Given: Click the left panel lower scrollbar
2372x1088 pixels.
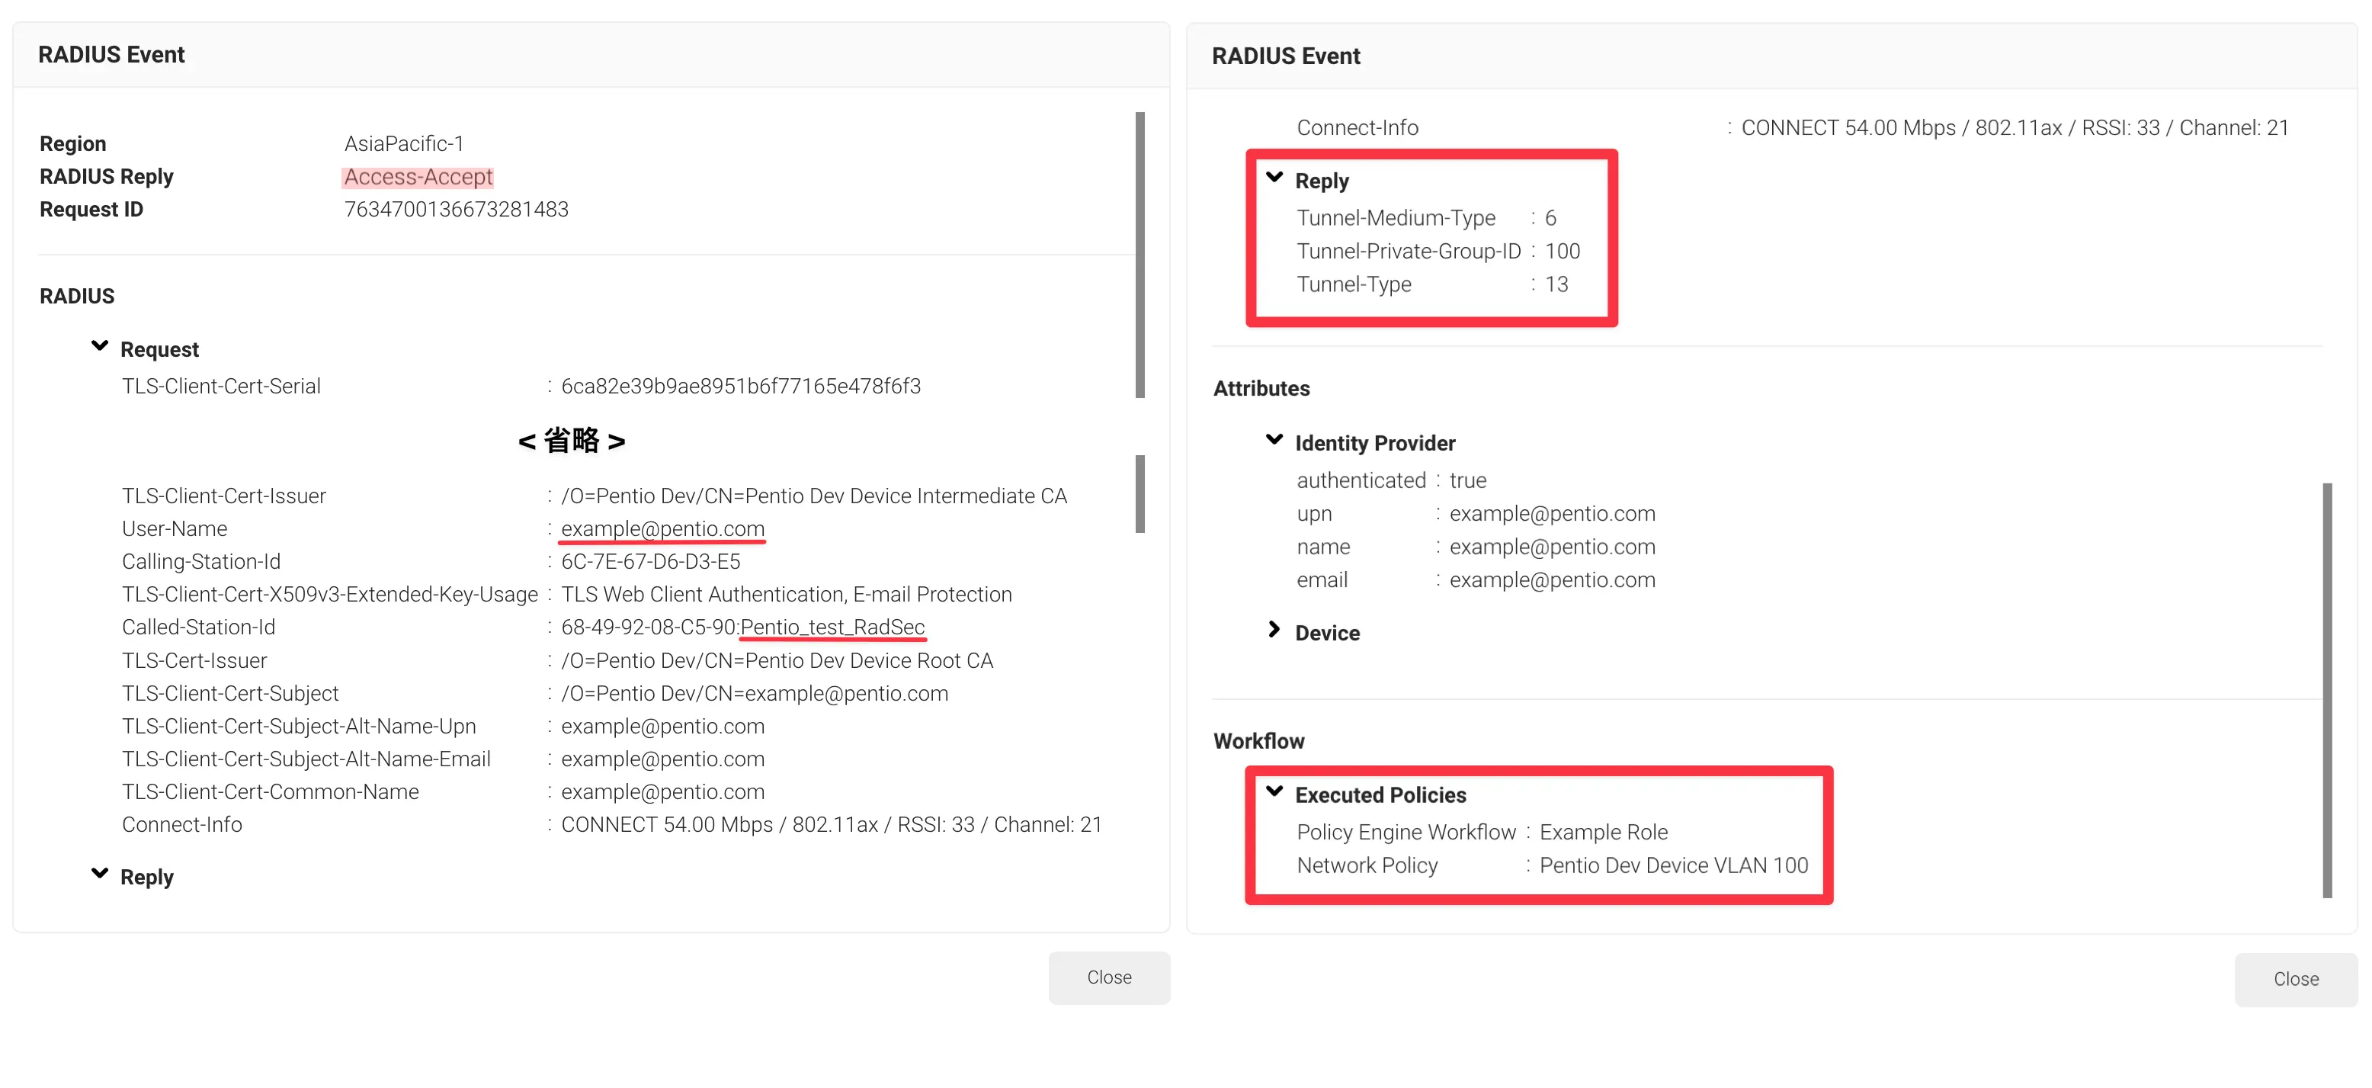Looking at the screenshot, I should (1140, 494).
